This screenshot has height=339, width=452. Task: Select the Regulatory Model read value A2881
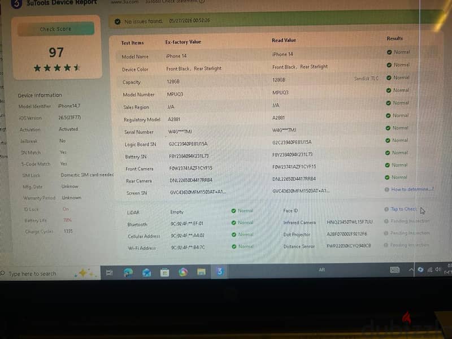pos(278,118)
